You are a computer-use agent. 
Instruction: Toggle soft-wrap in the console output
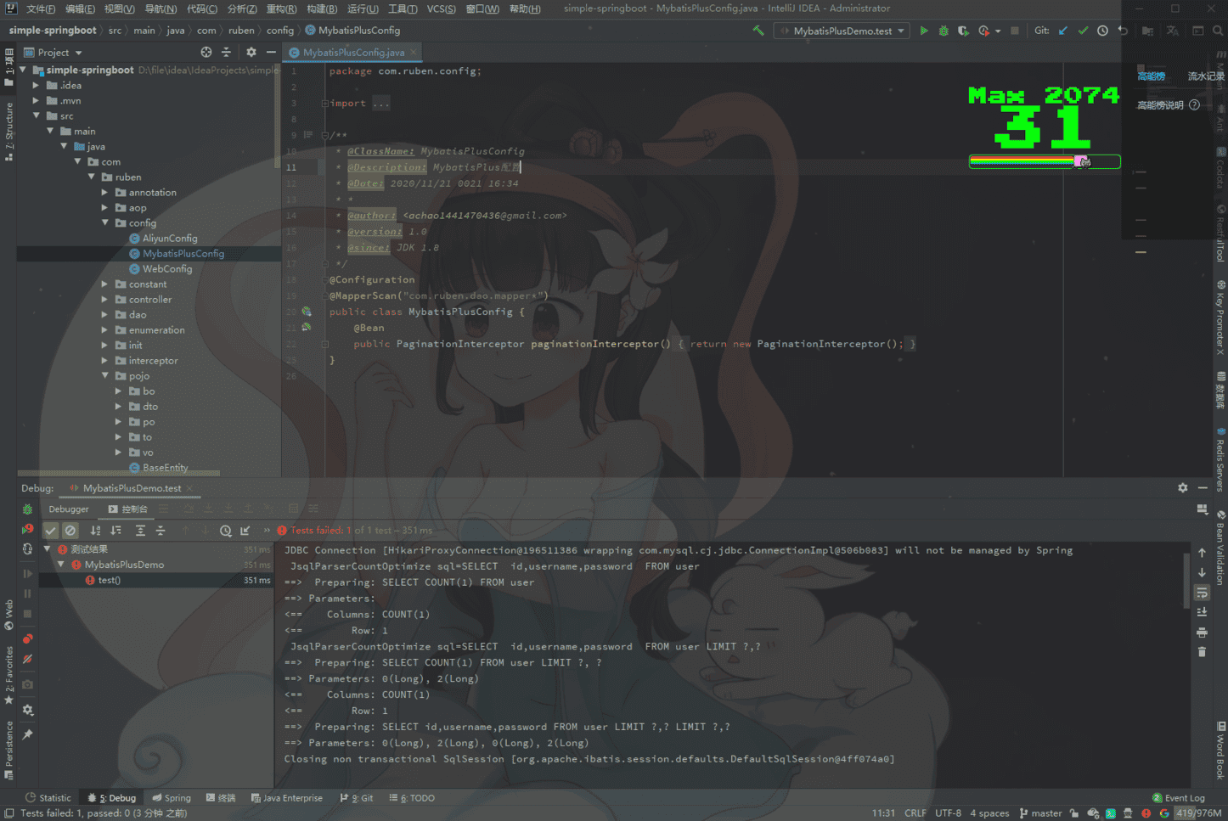click(x=1202, y=593)
